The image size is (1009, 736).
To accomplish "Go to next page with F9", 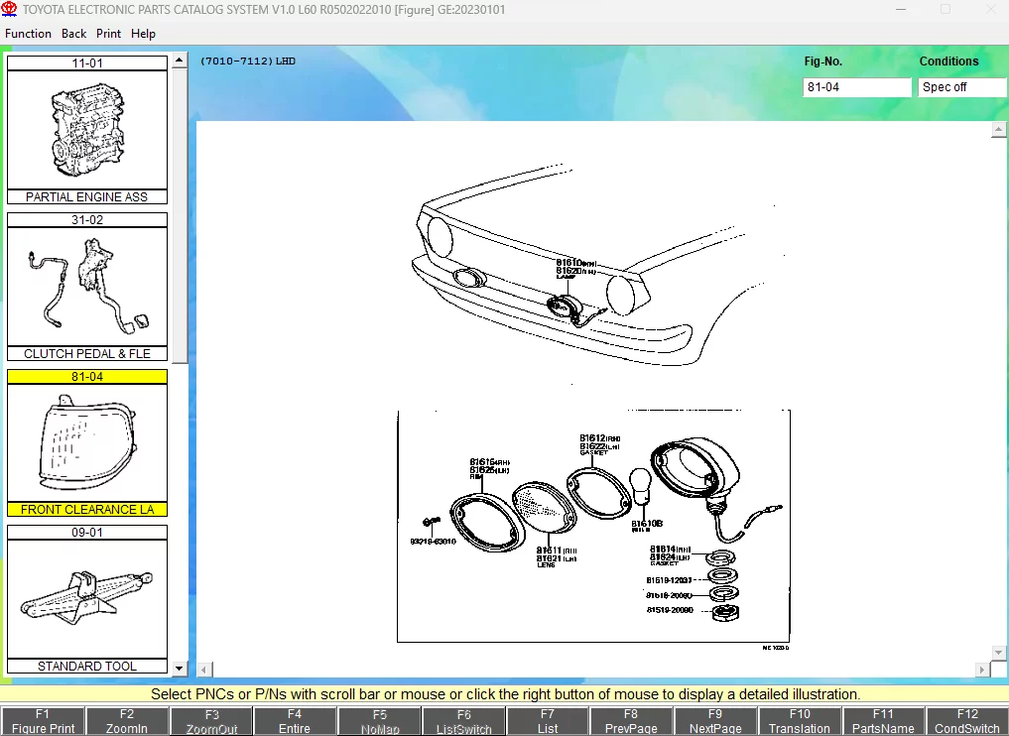I will [x=715, y=721].
